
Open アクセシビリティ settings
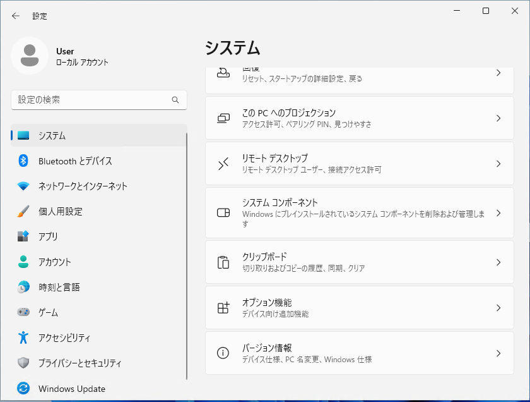click(x=98, y=338)
